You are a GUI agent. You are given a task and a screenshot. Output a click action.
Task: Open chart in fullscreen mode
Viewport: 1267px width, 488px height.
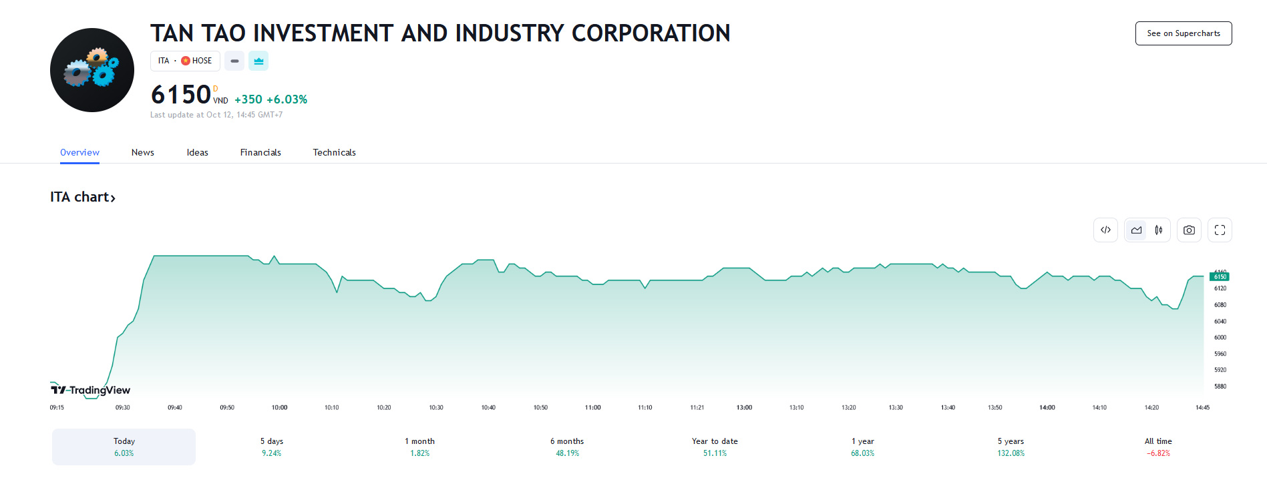coord(1220,230)
